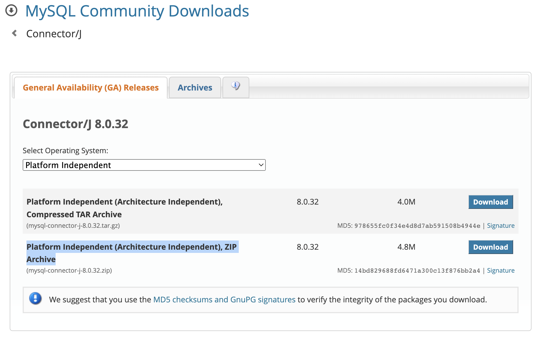The image size is (545, 341).
Task: Click the dropdown arrow on Platform Independent
Action: pos(261,165)
